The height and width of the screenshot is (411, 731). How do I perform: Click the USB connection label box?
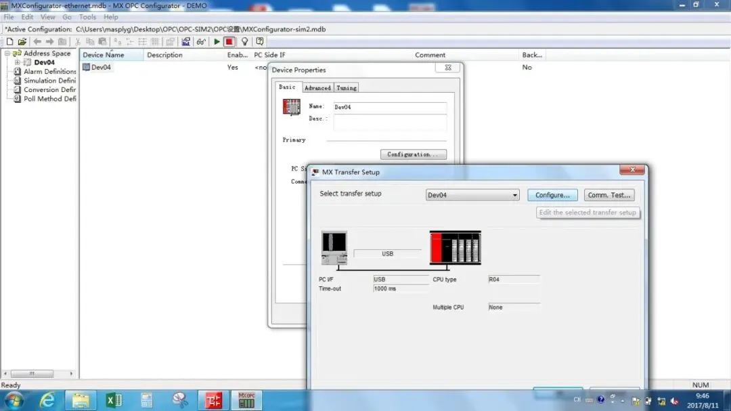point(387,254)
